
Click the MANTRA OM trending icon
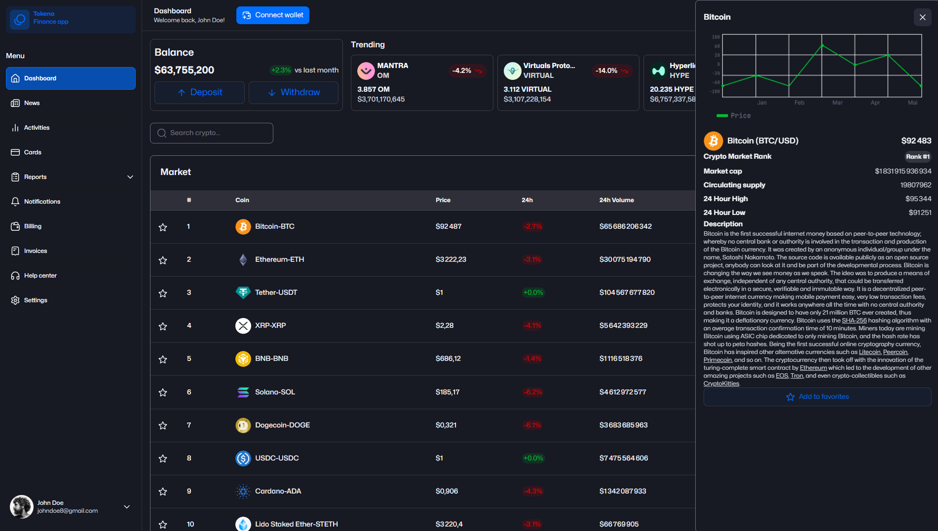[x=366, y=71]
